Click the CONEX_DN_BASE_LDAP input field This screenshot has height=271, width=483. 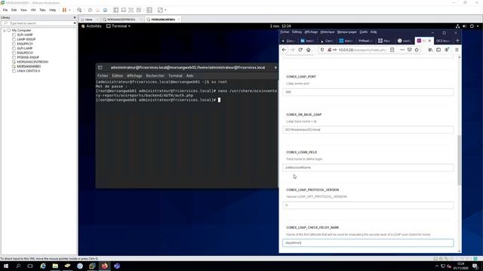pyautogui.click(x=368, y=129)
